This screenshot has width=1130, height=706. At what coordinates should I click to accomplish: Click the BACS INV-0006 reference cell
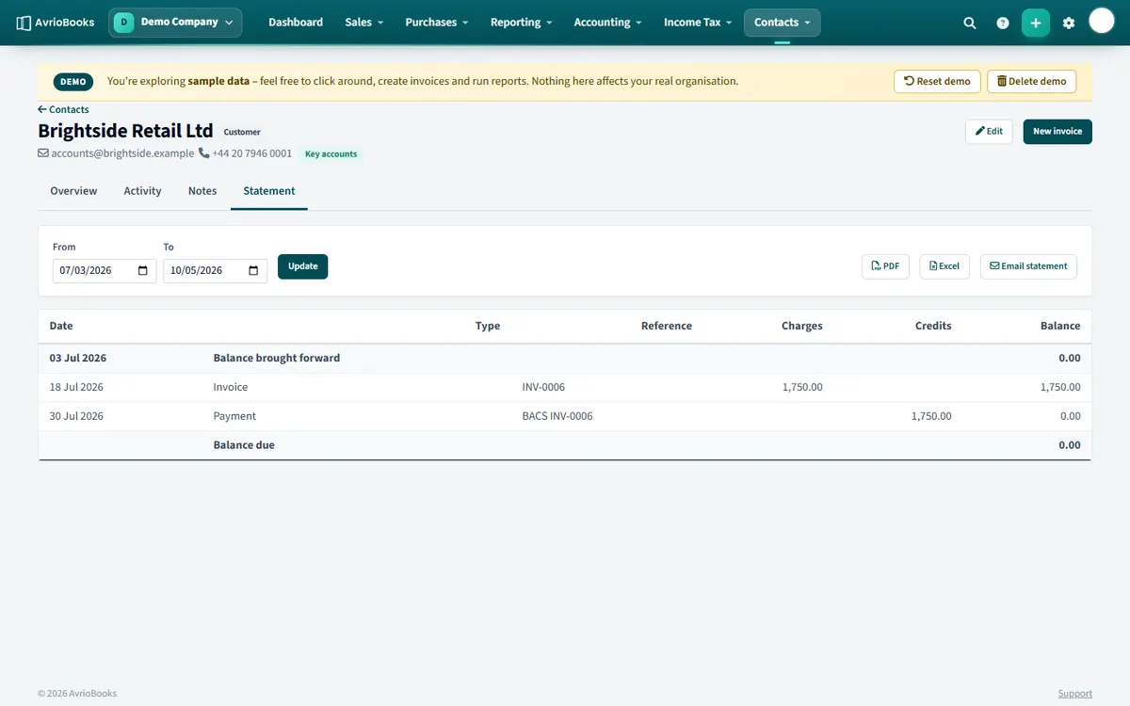[x=557, y=416]
